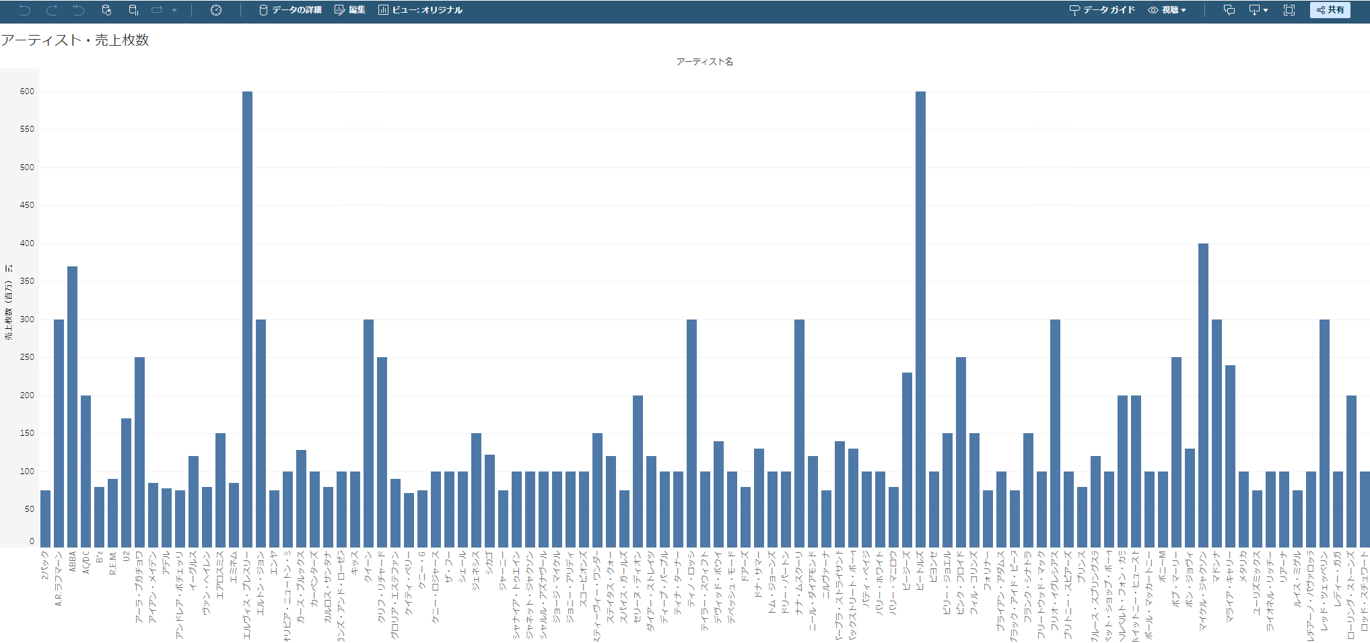The height and width of the screenshot is (643, 1370).
Task: Select the クイーン bar
Action: click(x=368, y=433)
